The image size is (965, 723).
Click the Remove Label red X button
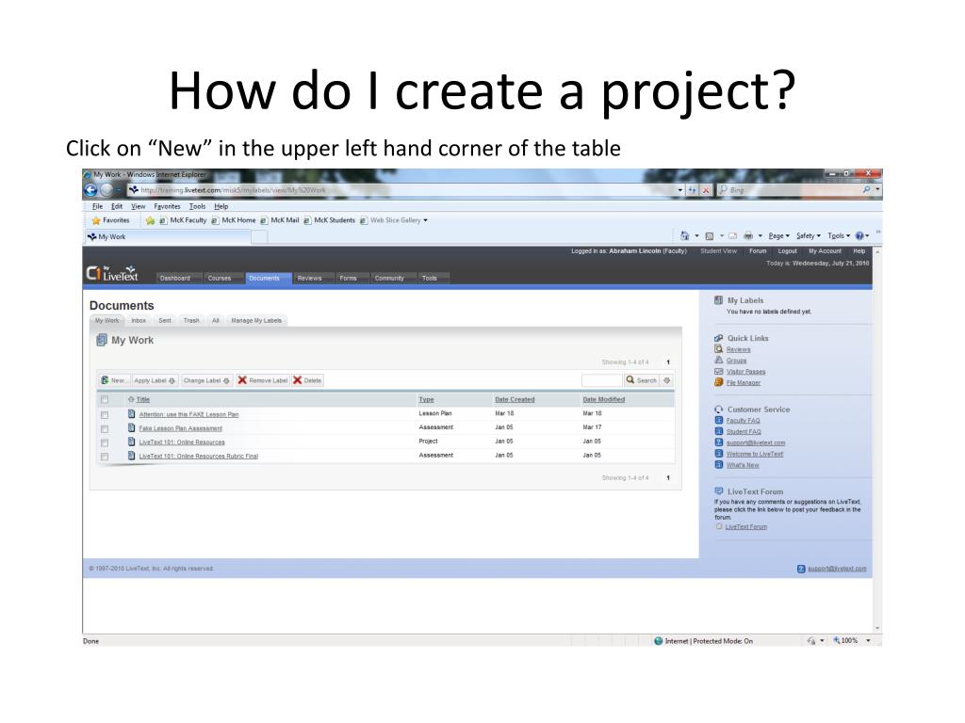(263, 380)
